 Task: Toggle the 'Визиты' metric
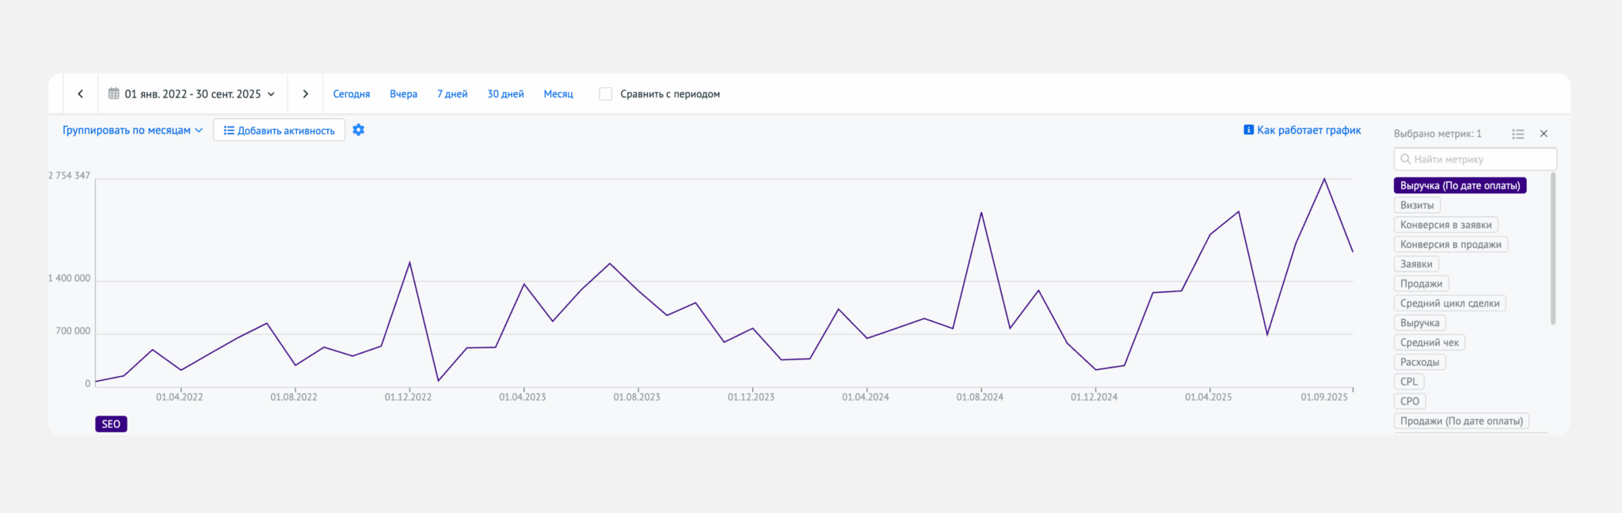tap(1416, 205)
